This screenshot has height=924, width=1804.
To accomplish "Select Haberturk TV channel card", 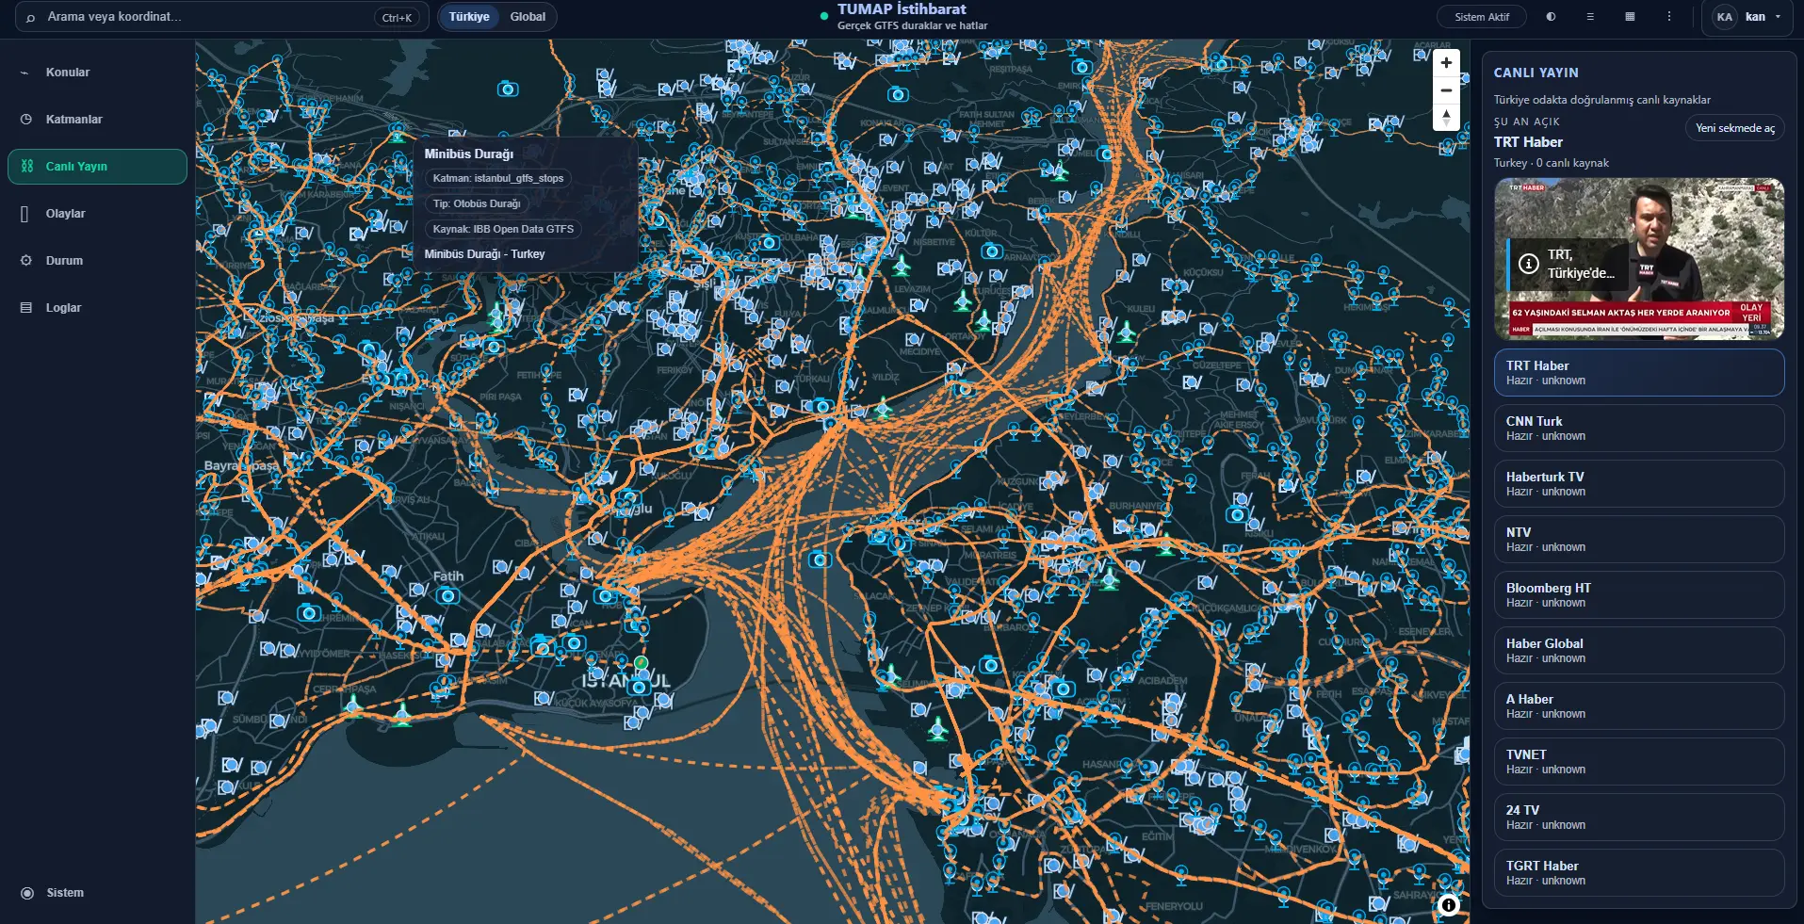I will [x=1639, y=484].
